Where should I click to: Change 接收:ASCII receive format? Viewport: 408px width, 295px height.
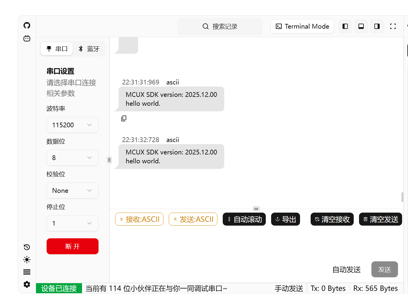(x=139, y=219)
